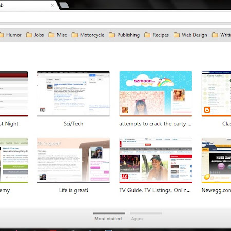The width and height of the screenshot is (231, 231).
Task: Click the Newegg.com title text
Action: (216, 190)
